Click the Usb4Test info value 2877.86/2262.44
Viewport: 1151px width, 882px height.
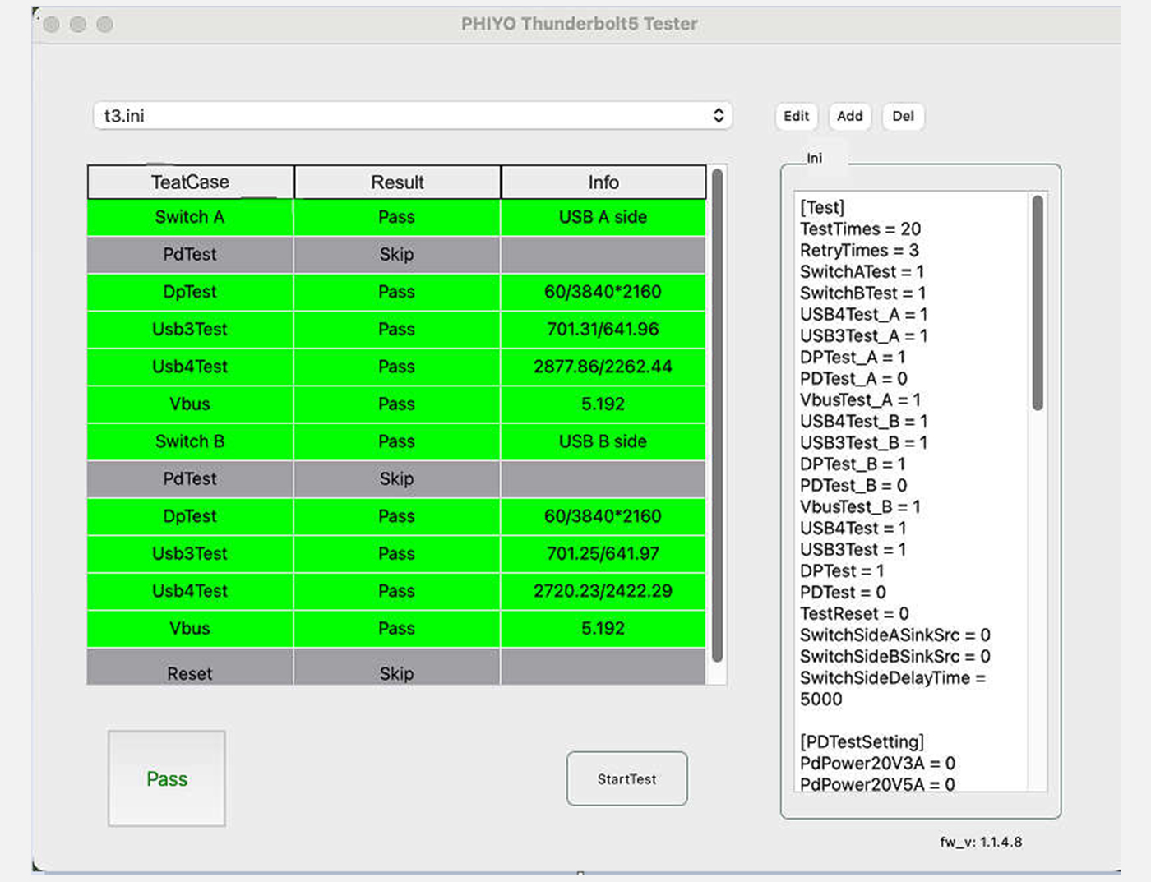[x=603, y=367]
